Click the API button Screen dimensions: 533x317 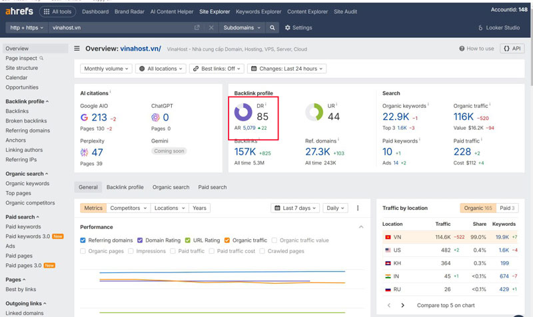tap(512, 49)
